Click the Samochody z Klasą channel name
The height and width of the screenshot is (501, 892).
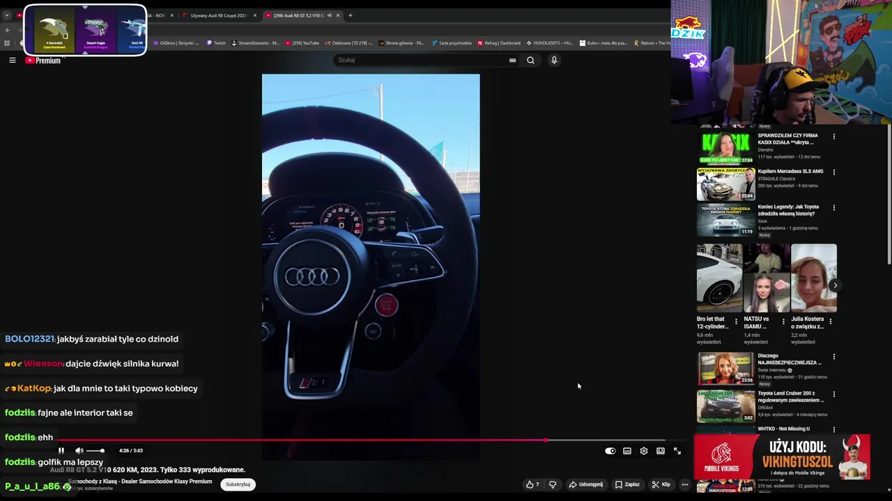139,482
